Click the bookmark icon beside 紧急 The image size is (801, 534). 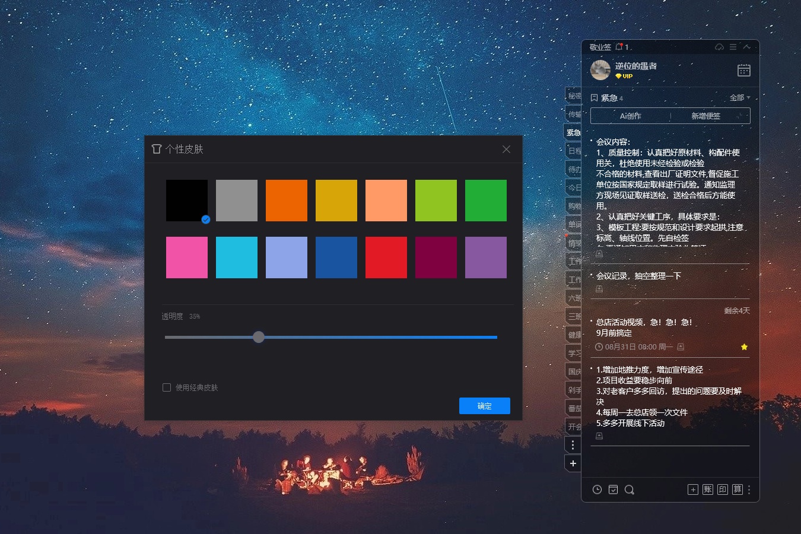[594, 97]
